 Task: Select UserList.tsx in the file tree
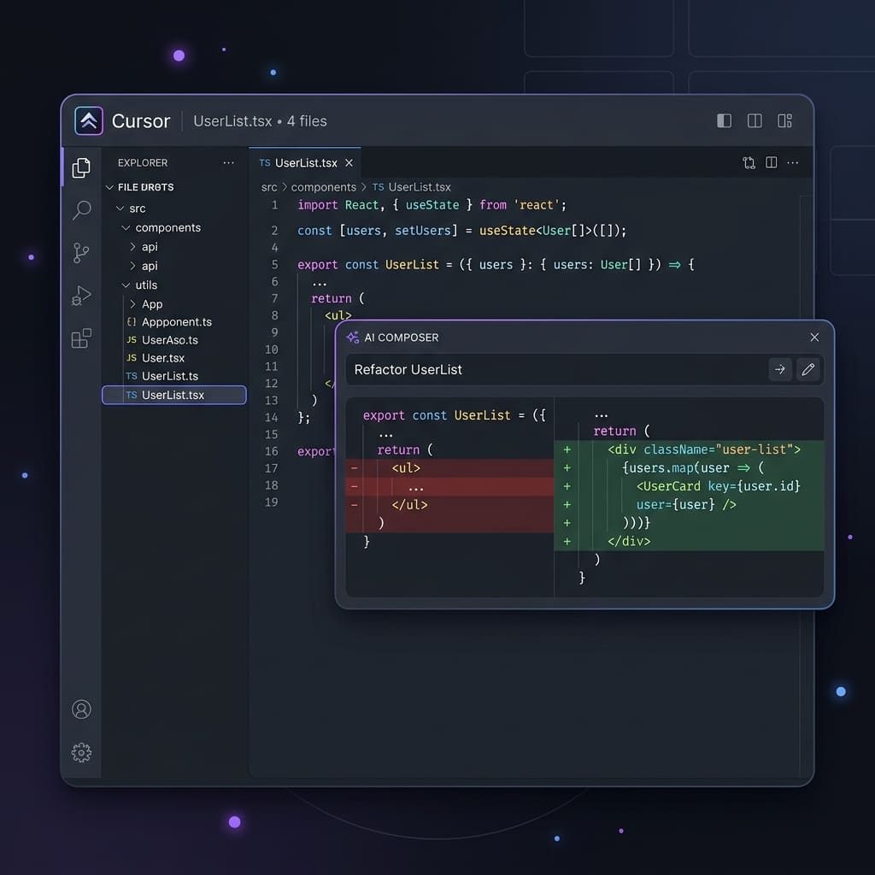(x=174, y=395)
